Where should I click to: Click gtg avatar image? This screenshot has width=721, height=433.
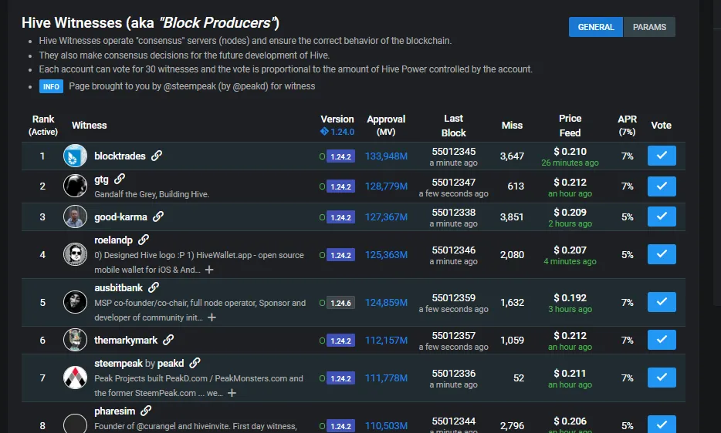coord(75,186)
